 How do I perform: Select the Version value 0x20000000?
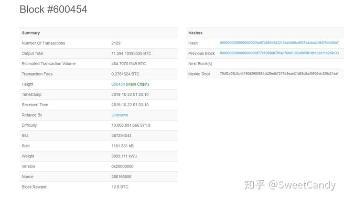(x=122, y=167)
